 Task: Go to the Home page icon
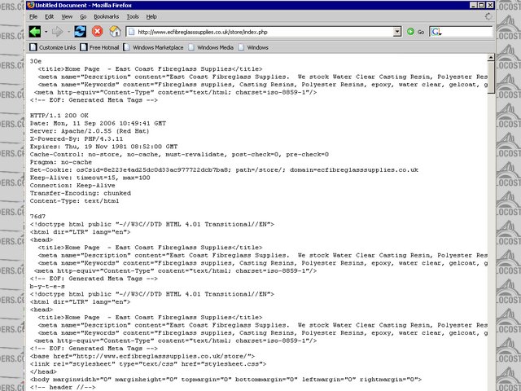116,32
